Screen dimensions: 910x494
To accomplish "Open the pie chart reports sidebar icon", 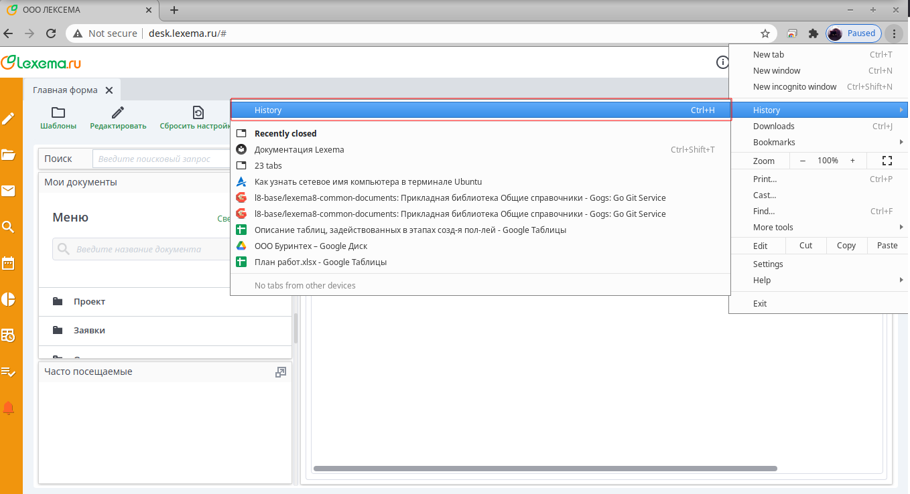I will 8,299.
